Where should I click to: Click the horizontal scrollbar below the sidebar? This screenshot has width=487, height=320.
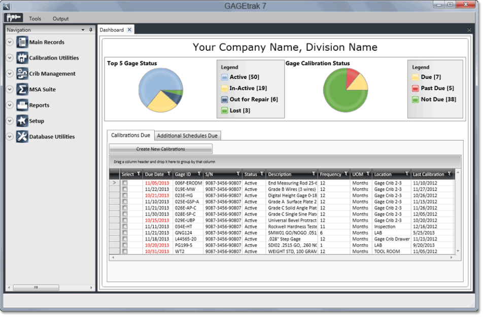click(36, 288)
